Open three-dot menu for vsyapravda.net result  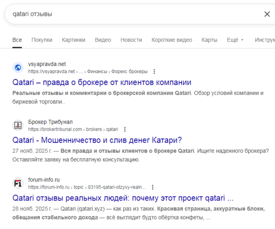pyautogui.click(x=154, y=72)
